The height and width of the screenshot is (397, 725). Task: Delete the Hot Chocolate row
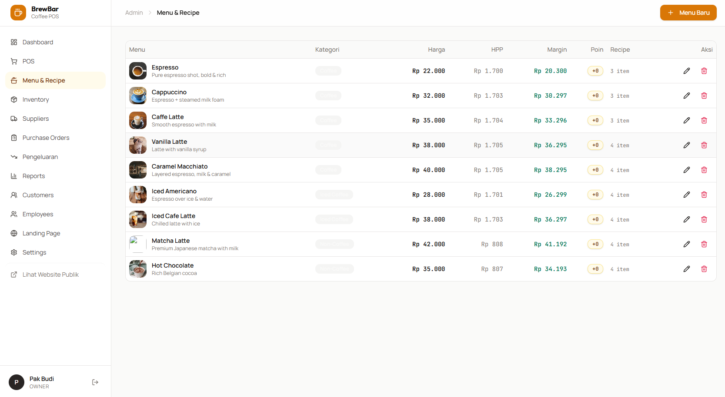coord(704,269)
